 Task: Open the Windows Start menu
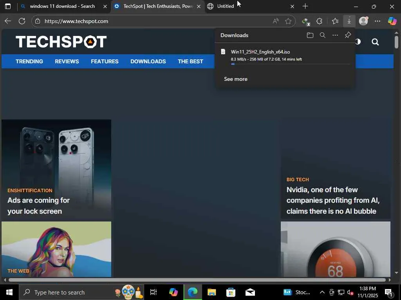tap(9, 292)
